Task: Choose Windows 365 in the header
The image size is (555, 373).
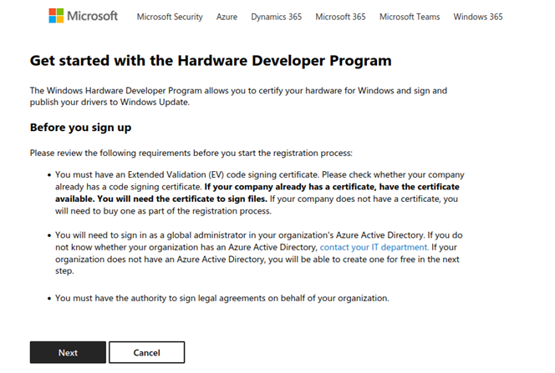Action: tap(478, 17)
